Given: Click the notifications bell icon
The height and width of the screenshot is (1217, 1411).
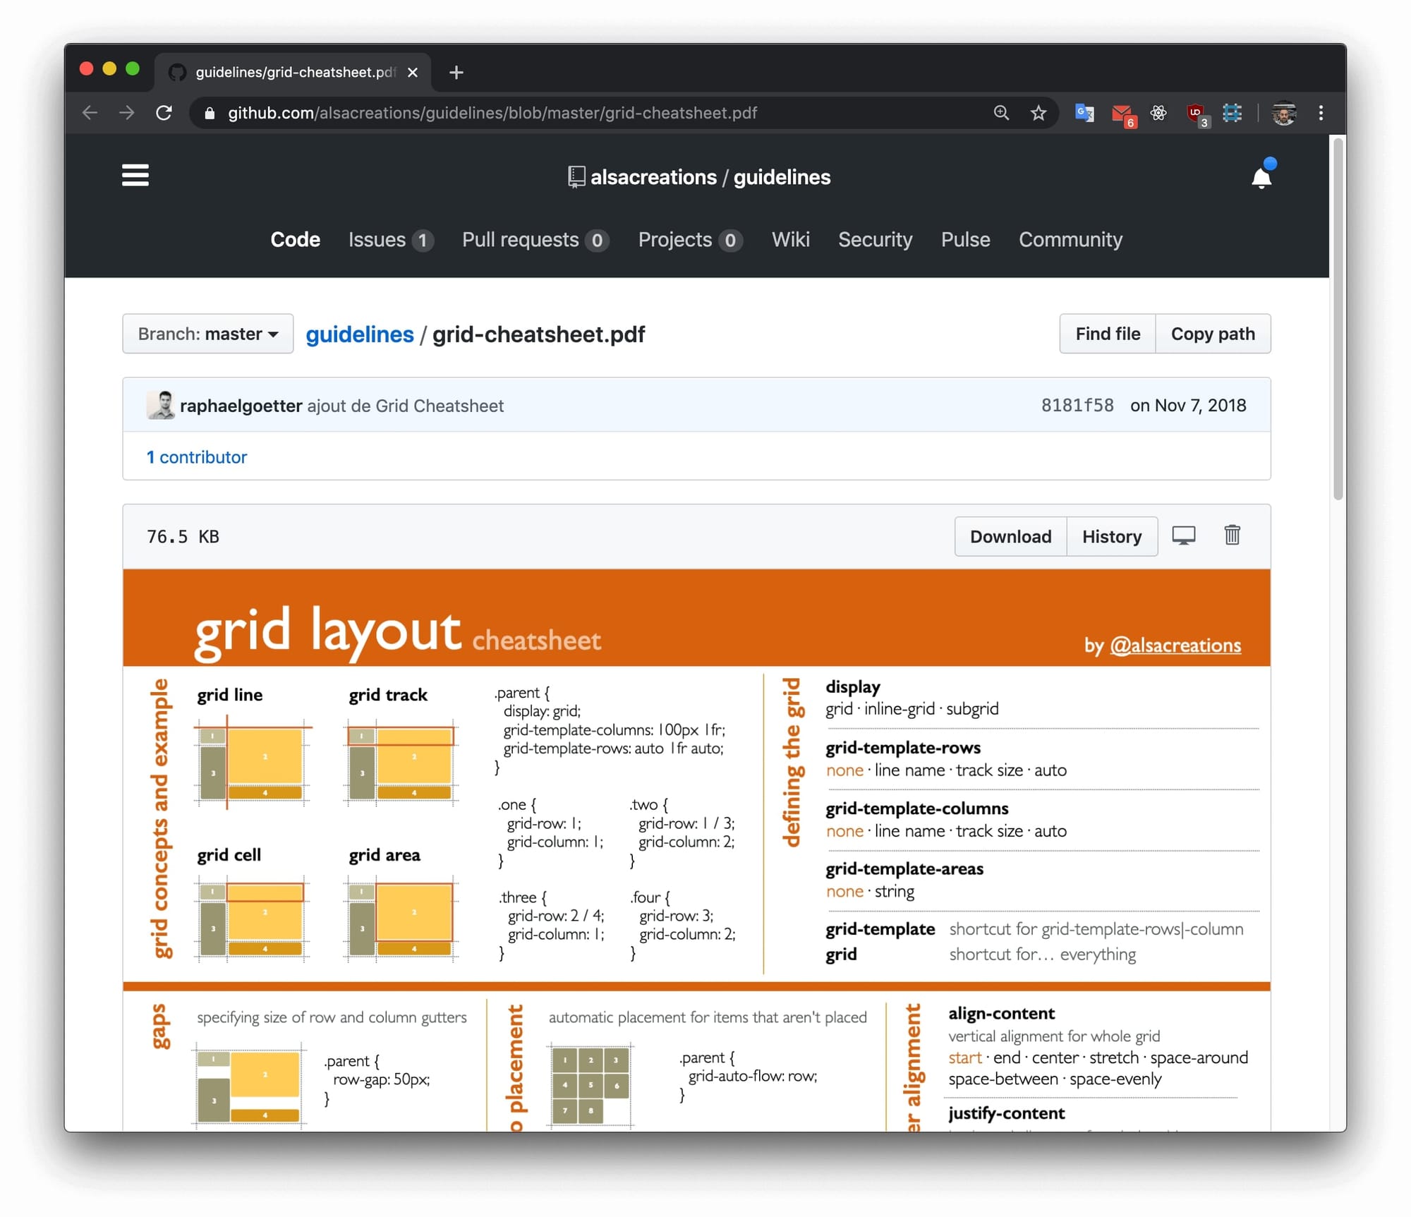Looking at the screenshot, I should click(x=1261, y=178).
